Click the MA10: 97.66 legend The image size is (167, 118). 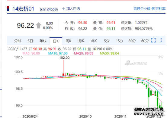tap(58, 53)
